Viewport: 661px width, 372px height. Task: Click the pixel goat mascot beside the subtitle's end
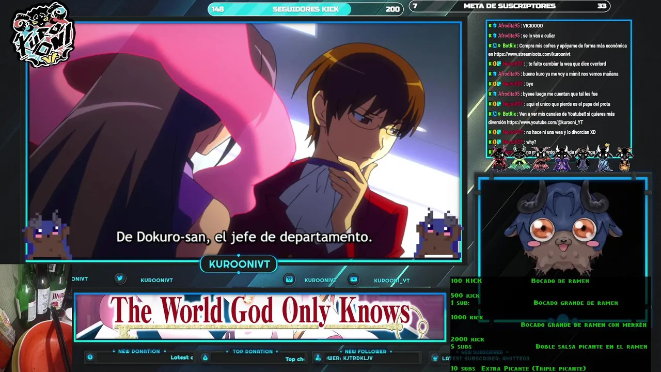click(x=439, y=233)
